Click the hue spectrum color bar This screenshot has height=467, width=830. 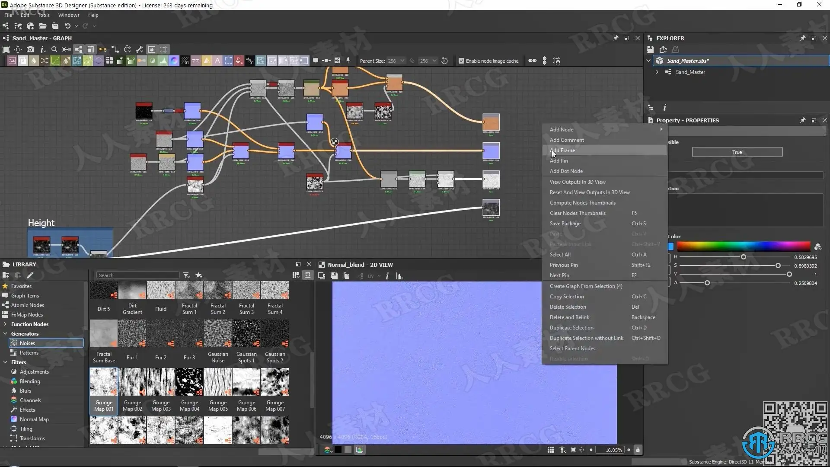(744, 246)
